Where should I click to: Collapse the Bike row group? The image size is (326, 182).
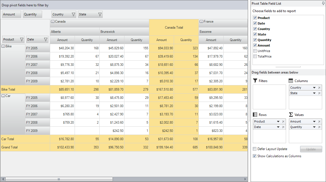point(3,46)
